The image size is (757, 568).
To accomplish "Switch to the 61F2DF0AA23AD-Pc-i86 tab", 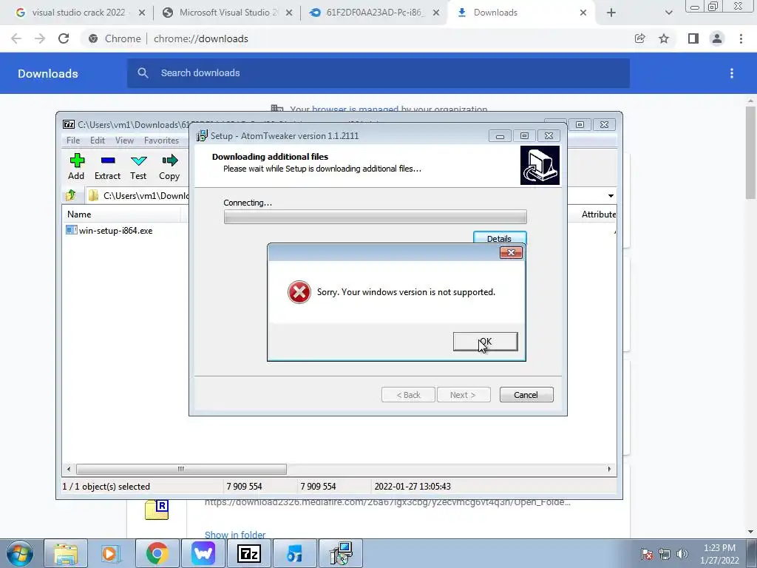I will [374, 13].
